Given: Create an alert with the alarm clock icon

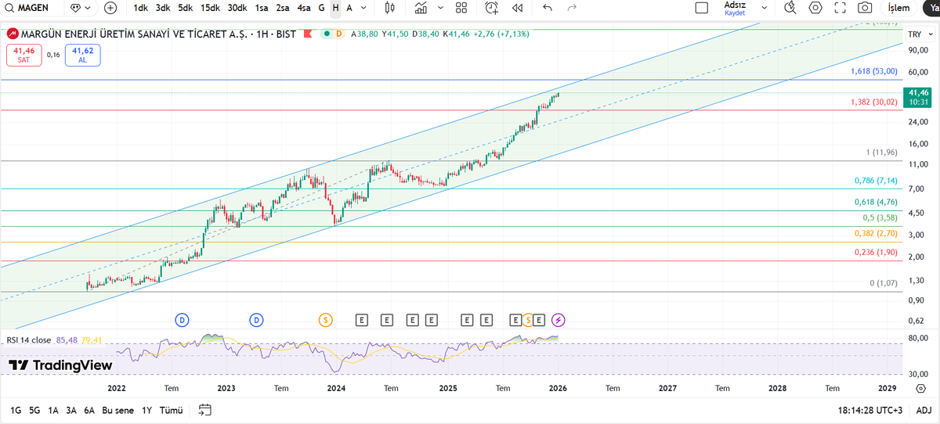Looking at the screenshot, I should pyautogui.click(x=491, y=8).
